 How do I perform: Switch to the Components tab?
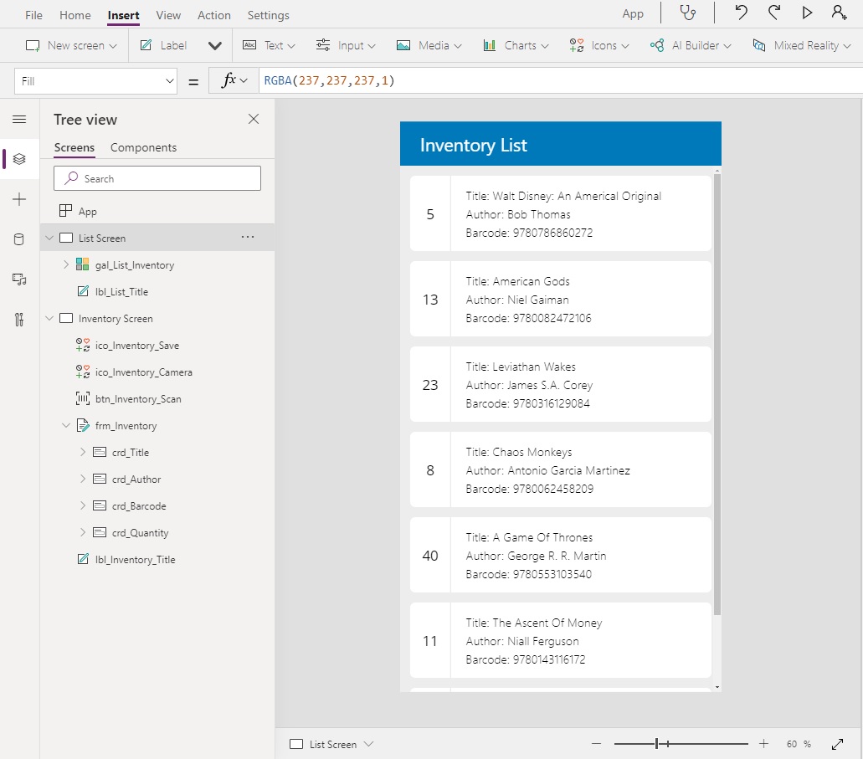pyautogui.click(x=143, y=147)
